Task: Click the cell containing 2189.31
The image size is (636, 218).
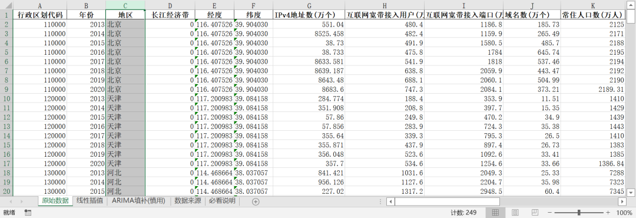Action: (x=593, y=90)
